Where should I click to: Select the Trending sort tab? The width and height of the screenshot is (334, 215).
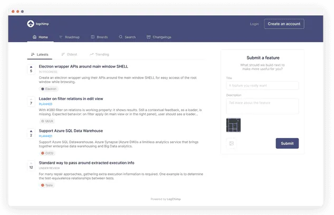coord(99,54)
